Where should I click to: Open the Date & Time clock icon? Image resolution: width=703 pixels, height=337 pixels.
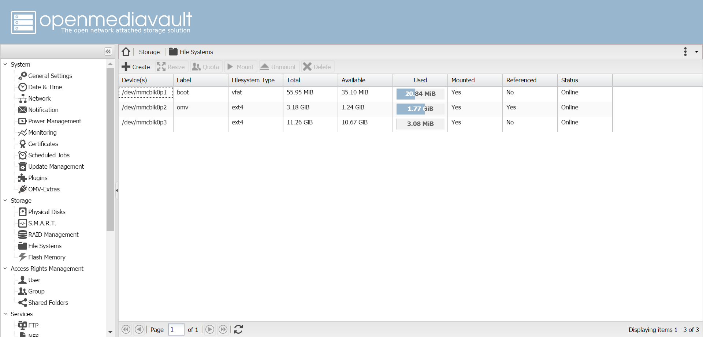(23, 87)
